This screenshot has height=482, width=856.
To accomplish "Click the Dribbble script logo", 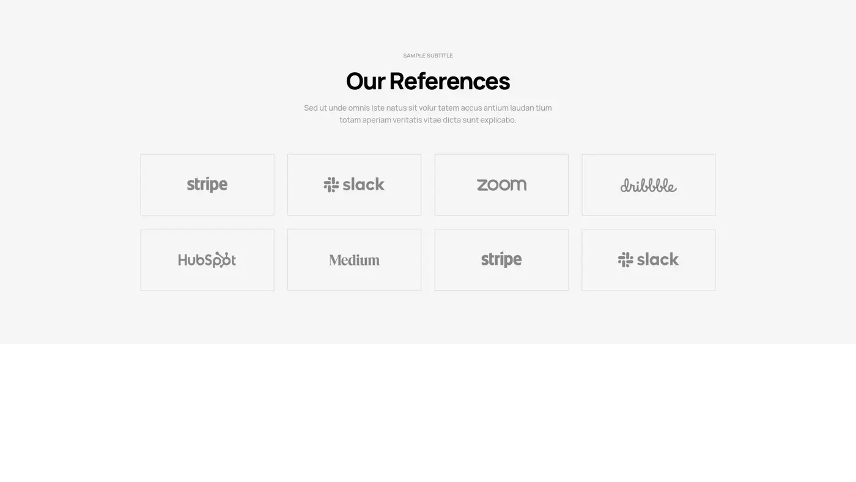I will coord(648,185).
